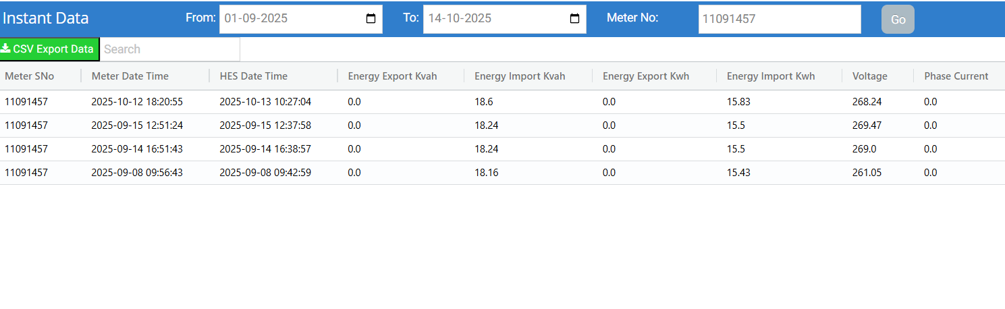The width and height of the screenshot is (1005, 309).
Task: Select the row with voltage 261.05
Action: point(867,173)
